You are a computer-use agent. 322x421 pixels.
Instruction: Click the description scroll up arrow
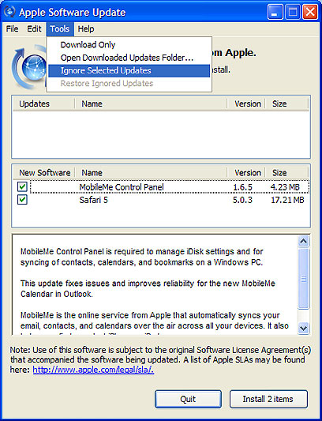(304, 242)
